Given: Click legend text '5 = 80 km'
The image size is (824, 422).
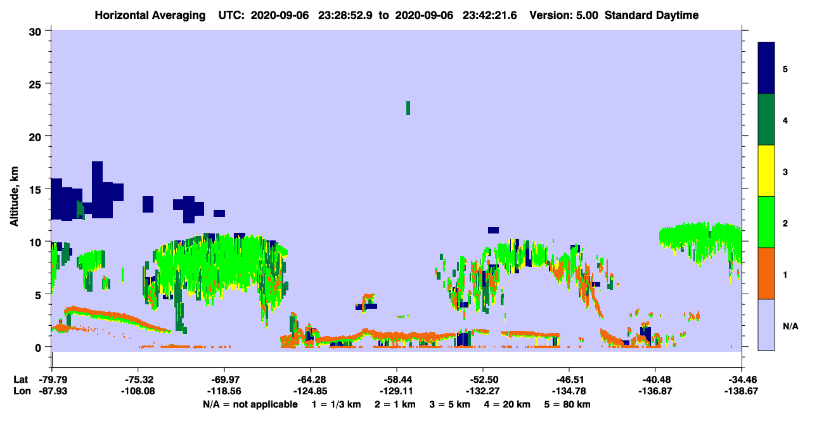Looking at the screenshot, I should click(568, 404).
